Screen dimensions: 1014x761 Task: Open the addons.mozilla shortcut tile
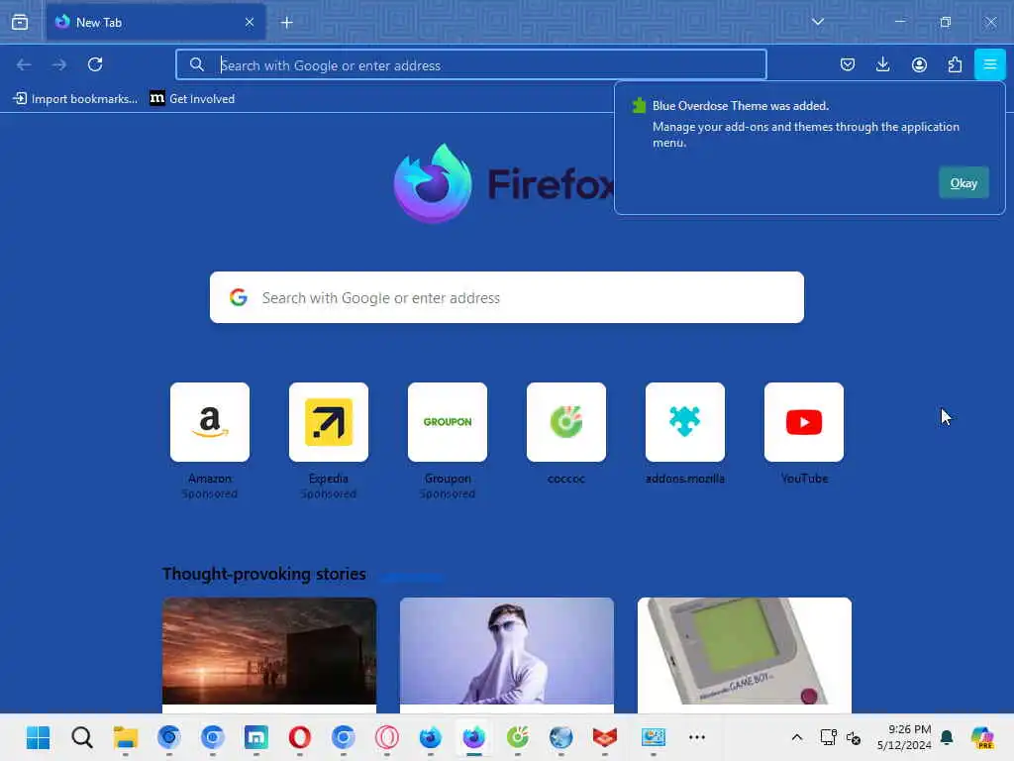[x=685, y=422]
